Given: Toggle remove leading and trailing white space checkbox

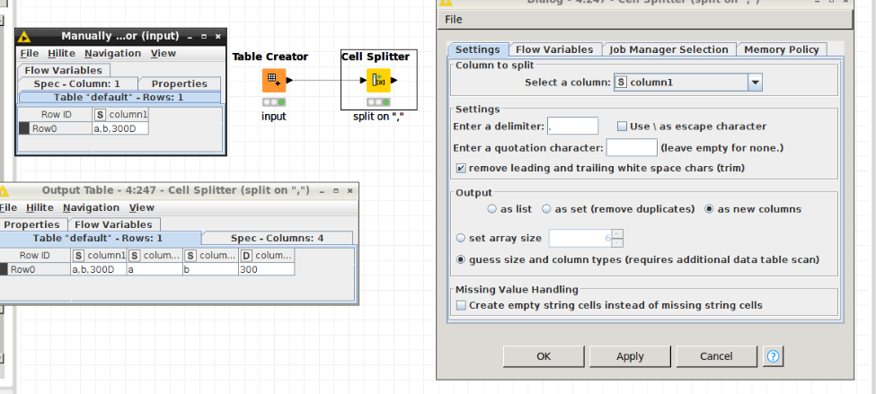Looking at the screenshot, I should (461, 168).
